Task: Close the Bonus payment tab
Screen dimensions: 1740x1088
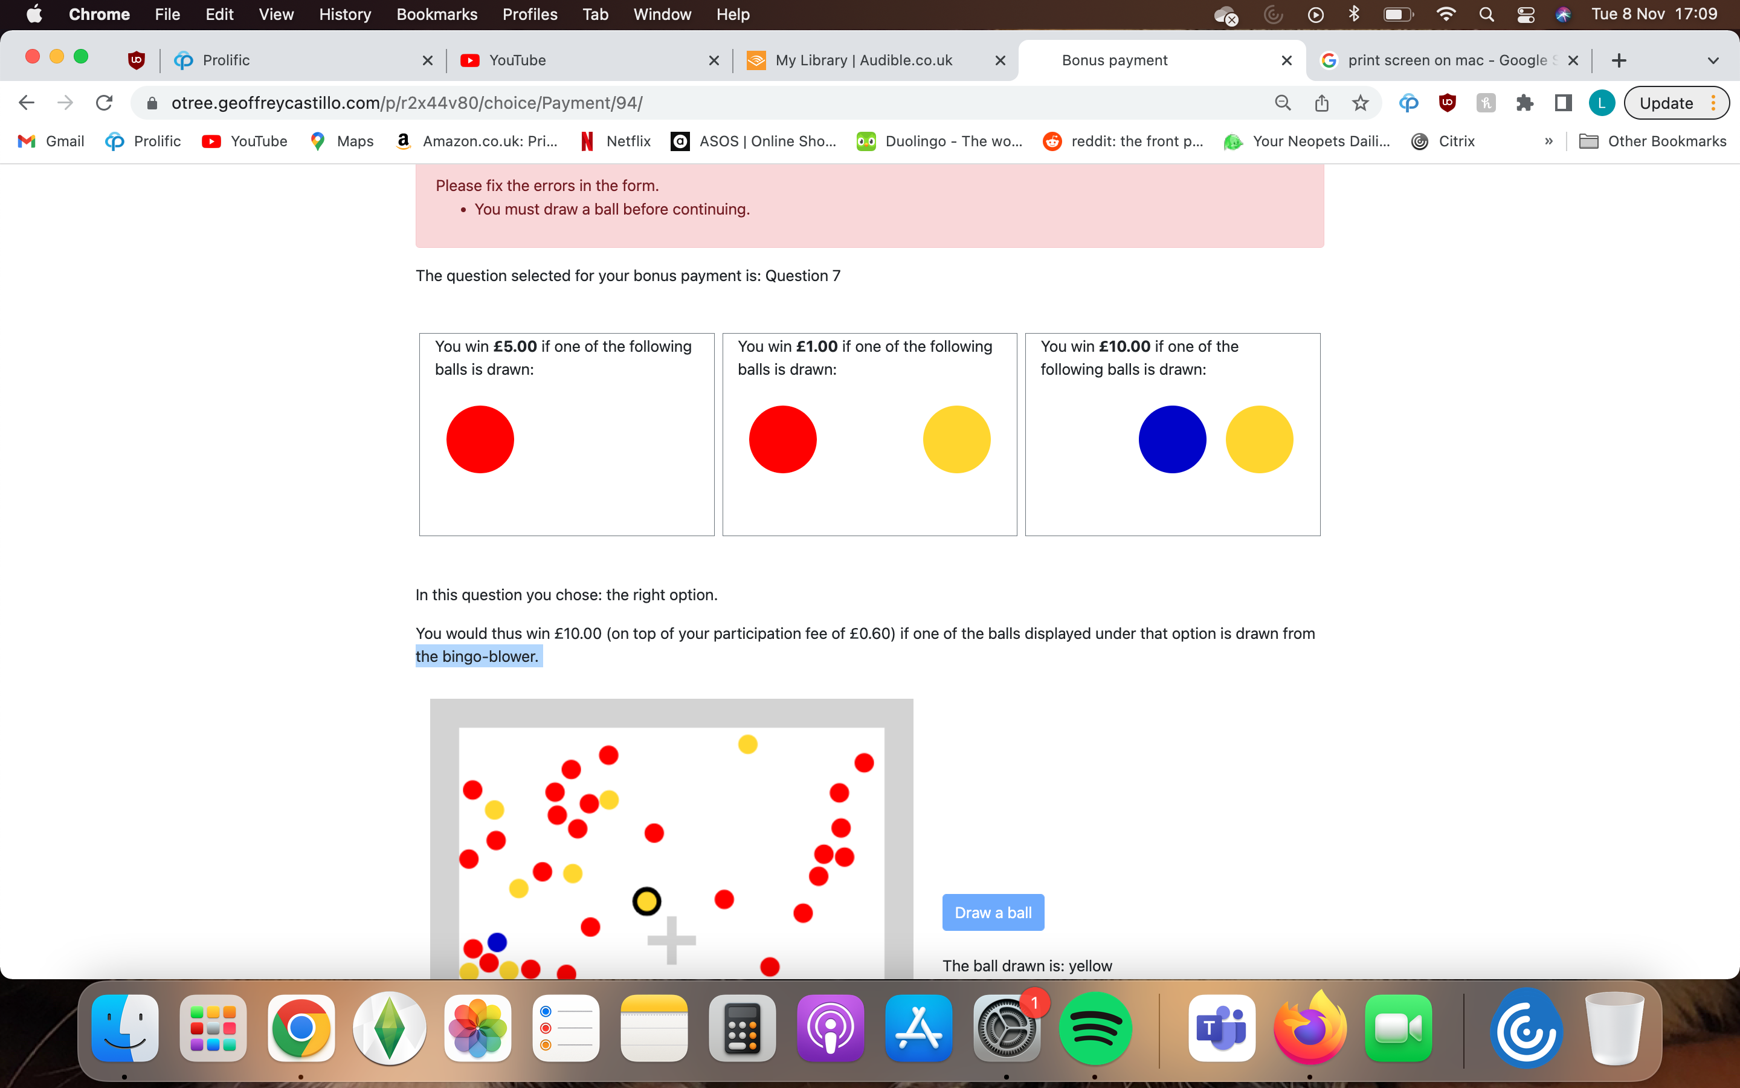Action: point(1287,60)
